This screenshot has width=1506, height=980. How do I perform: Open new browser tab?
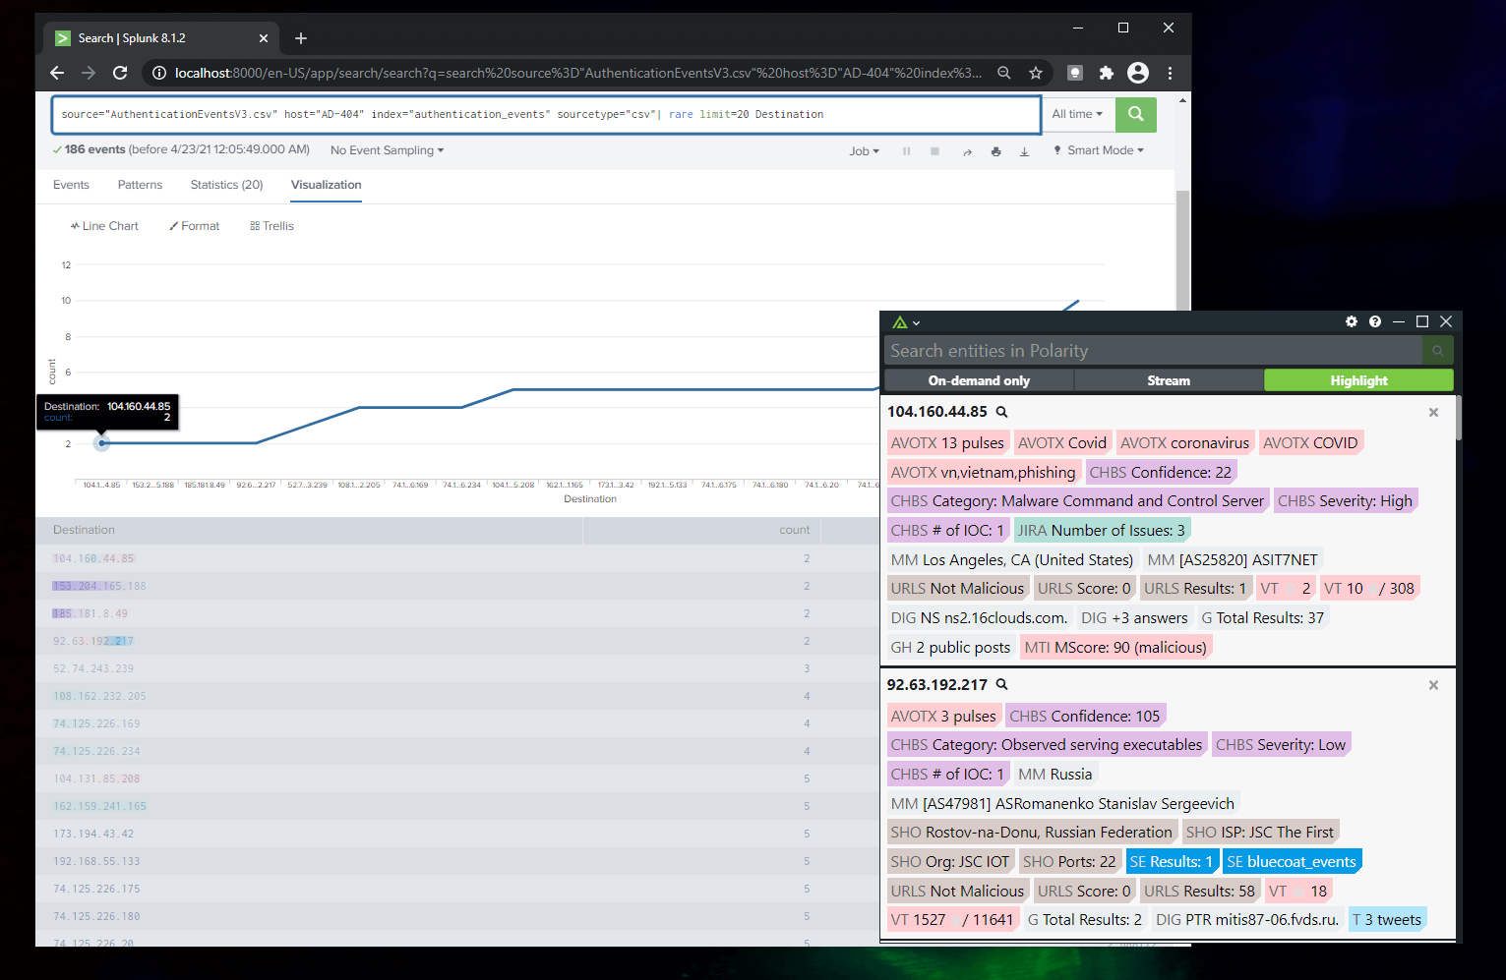tap(301, 38)
